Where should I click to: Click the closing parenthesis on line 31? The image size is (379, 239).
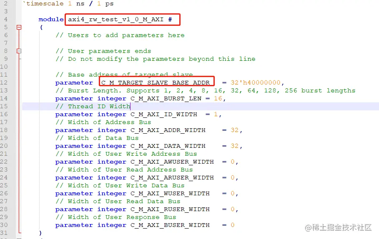point(40,233)
